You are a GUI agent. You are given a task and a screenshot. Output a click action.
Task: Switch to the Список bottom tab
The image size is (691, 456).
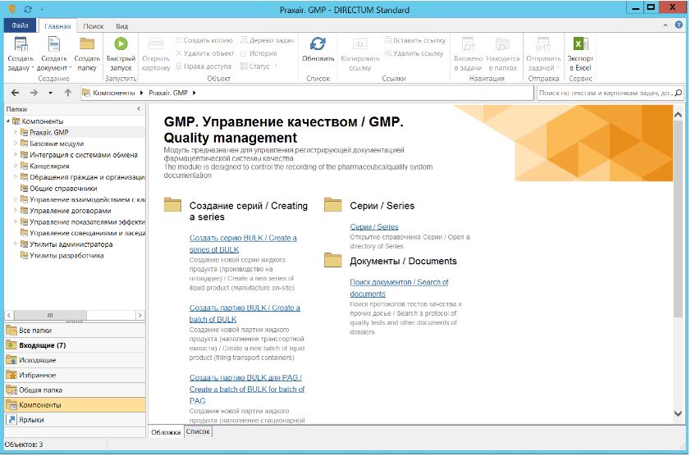click(198, 431)
